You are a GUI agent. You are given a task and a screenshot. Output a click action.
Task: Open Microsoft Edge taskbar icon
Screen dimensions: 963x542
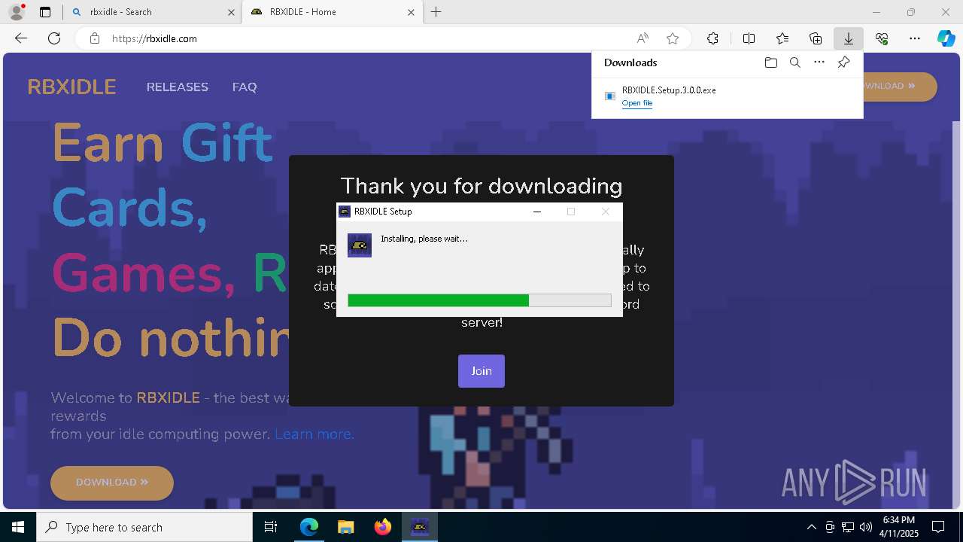tap(309, 527)
